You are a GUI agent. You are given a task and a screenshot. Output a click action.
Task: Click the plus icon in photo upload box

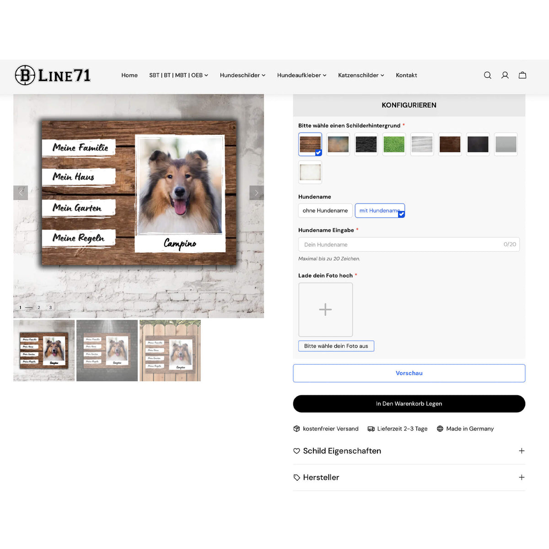point(325,310)
